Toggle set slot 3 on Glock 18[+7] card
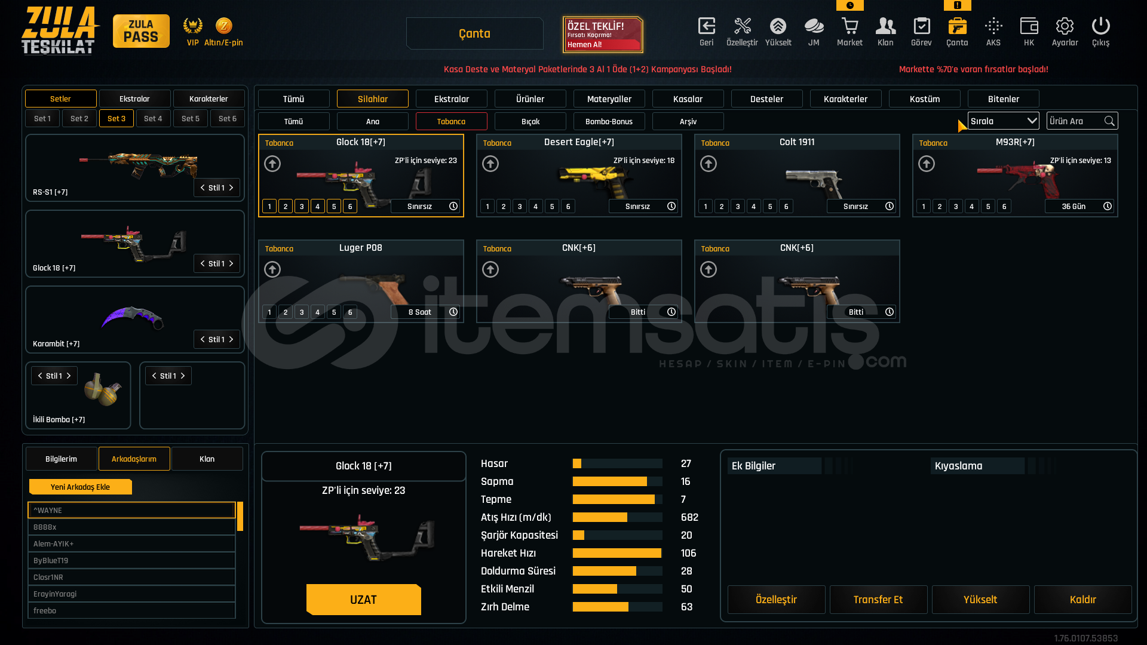Viewport: 1147px width, 645px height. tap(302, 206)
